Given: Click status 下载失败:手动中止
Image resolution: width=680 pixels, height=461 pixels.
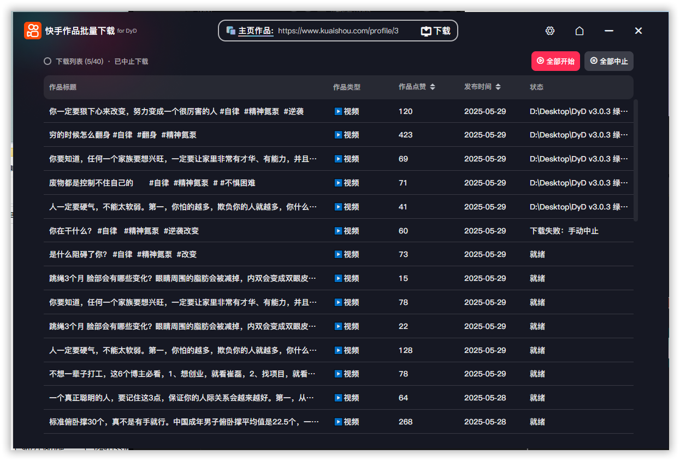Looking at the screenshot, I should (564, 231).
